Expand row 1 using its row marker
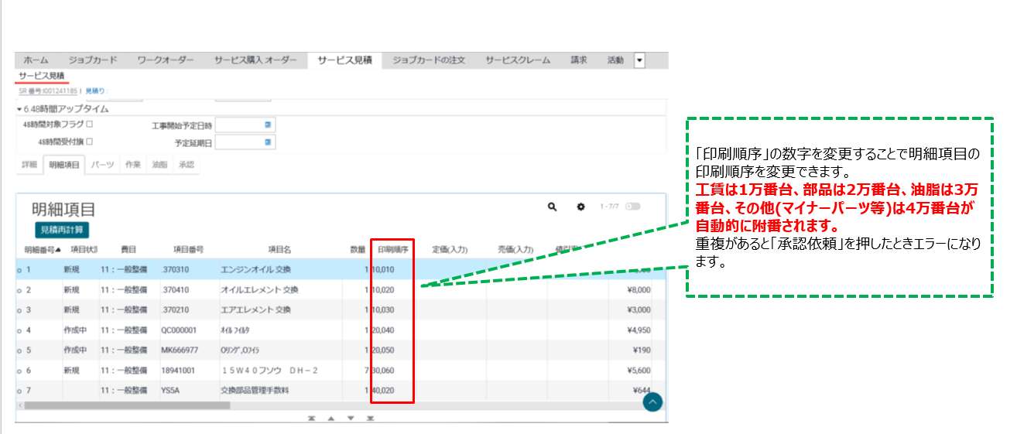The width and height of the screenshot is (1017, 434). 19,270
